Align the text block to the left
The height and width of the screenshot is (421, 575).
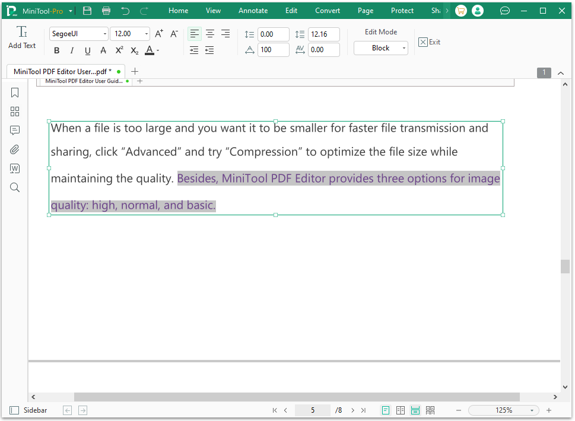195,34
